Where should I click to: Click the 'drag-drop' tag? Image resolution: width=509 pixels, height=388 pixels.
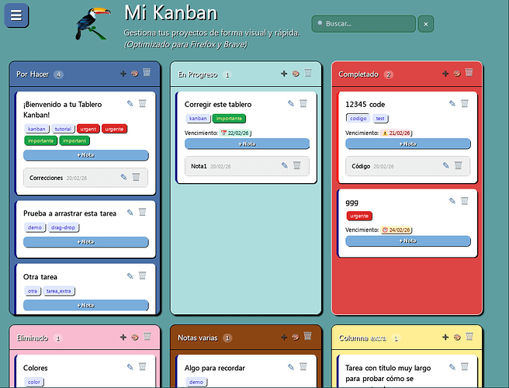point(64,227)
